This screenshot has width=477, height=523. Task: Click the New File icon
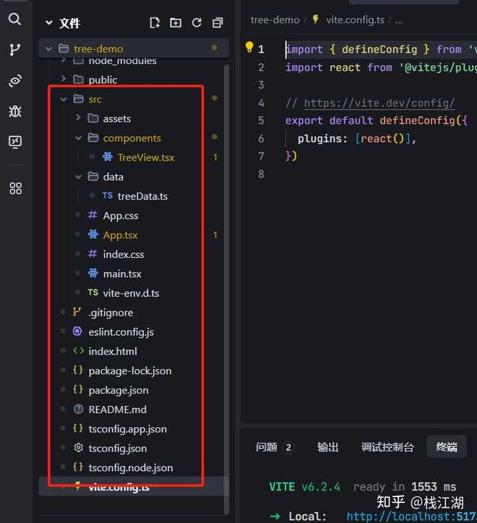click(x=155, y=23)
